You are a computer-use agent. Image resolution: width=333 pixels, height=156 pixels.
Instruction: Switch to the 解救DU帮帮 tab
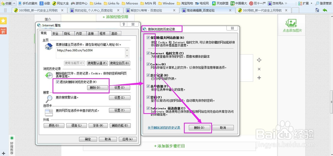(151, 10)
